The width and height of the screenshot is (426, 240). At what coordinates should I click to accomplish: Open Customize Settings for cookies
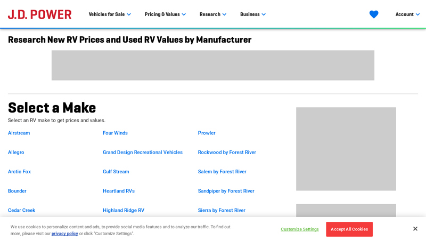click(300, 229)
